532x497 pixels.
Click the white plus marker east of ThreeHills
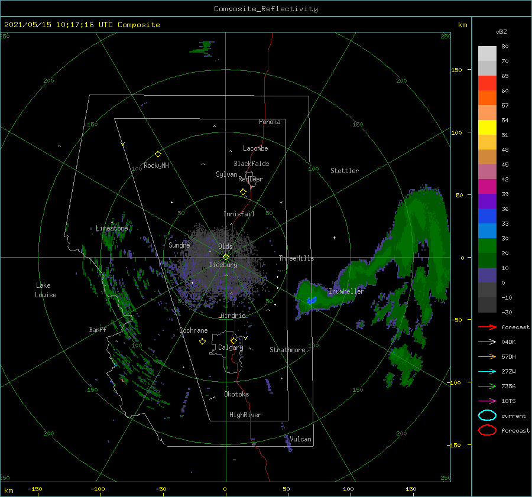pyautogui.click(x=334, y=238)
